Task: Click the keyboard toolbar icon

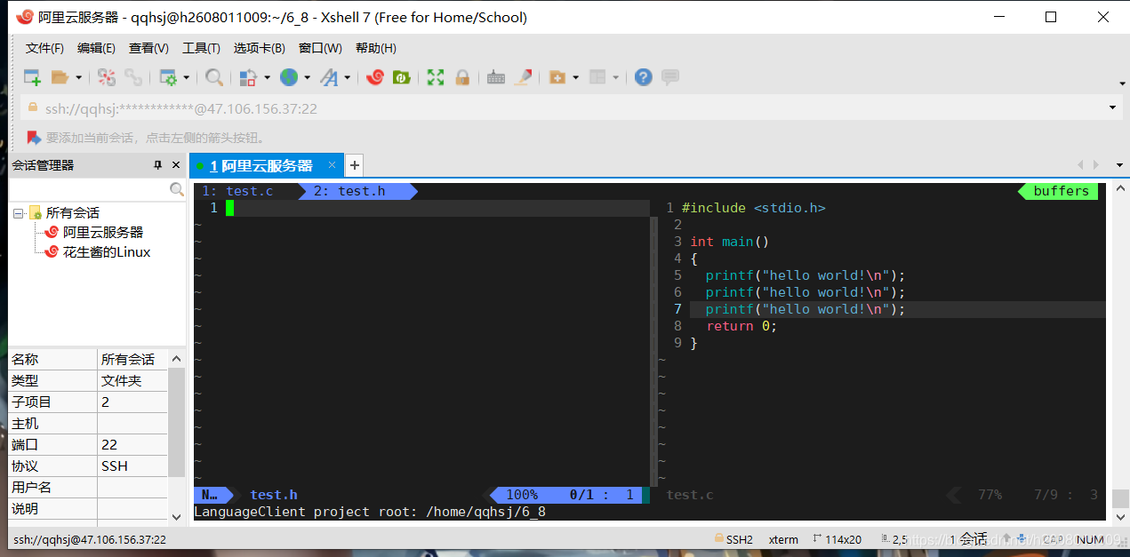Action: click(x=496, y=77)
